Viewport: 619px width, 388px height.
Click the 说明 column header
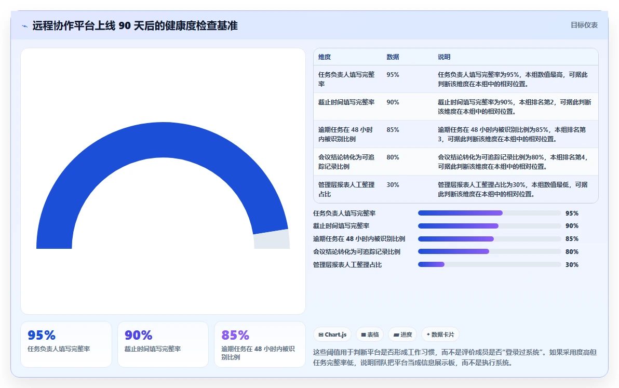tap(444, 57)
